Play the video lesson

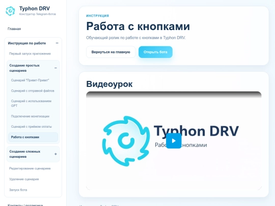click(174, 141)
